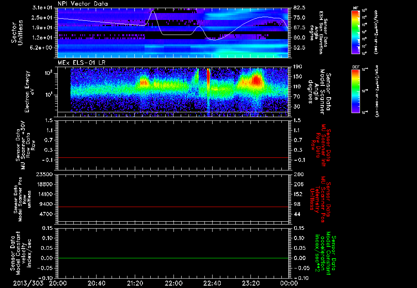Click the red hot spot near 23:25 in ELS
Image resolution: width=417 pixels, height=288 pixels.
coord(256,80)
